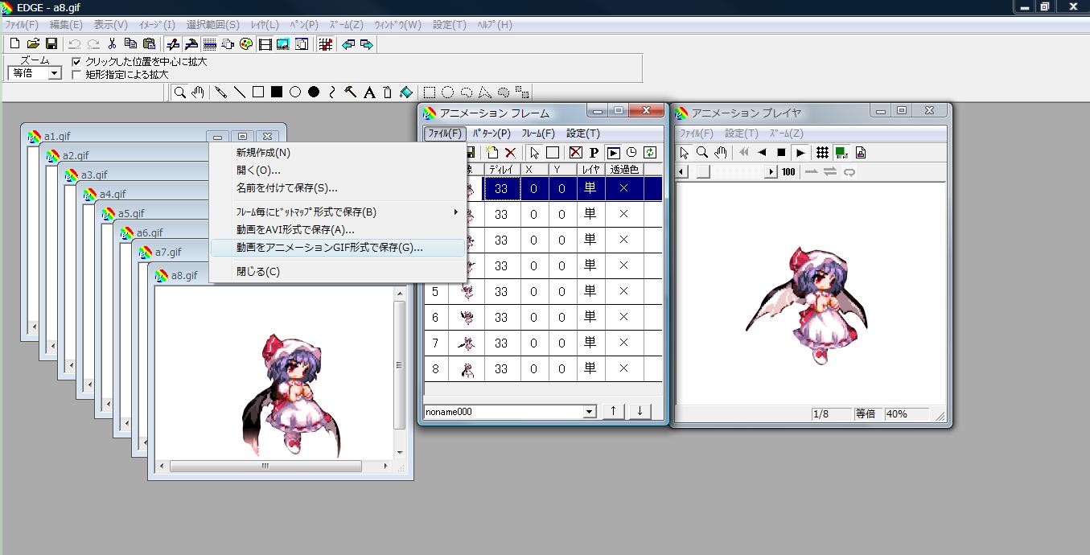Toggle the red grid icon
Viewport: 1090px width, 555px height.
pyautogui.click(x=325, y=44)
